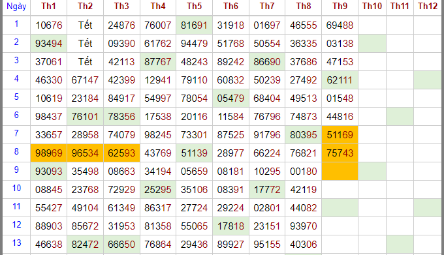The width and height of the screenshot is (444, 255).
Task: Select cell with value 12941
Action: pos(158,80)
